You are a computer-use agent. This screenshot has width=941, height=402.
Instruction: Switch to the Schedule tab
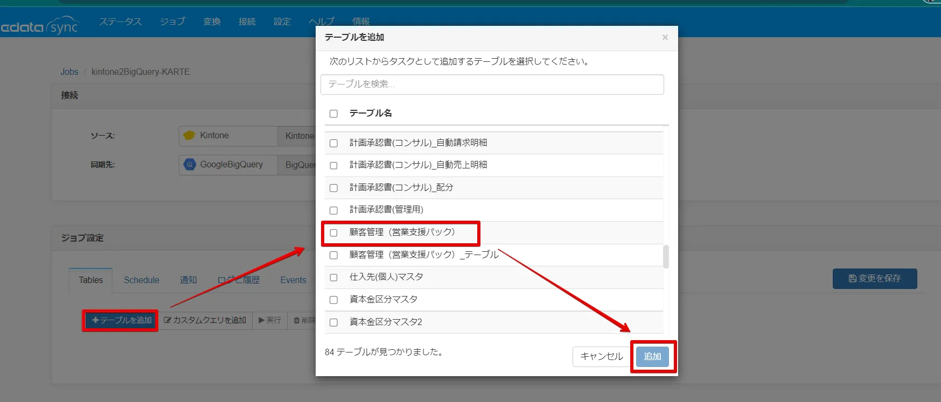[141, 280]
